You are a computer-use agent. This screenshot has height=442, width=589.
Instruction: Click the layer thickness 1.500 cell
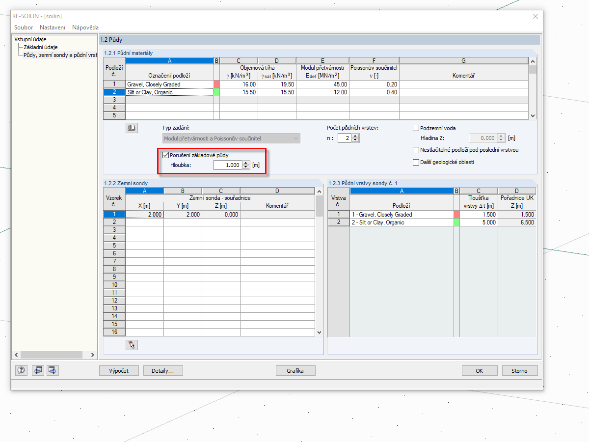479,215
